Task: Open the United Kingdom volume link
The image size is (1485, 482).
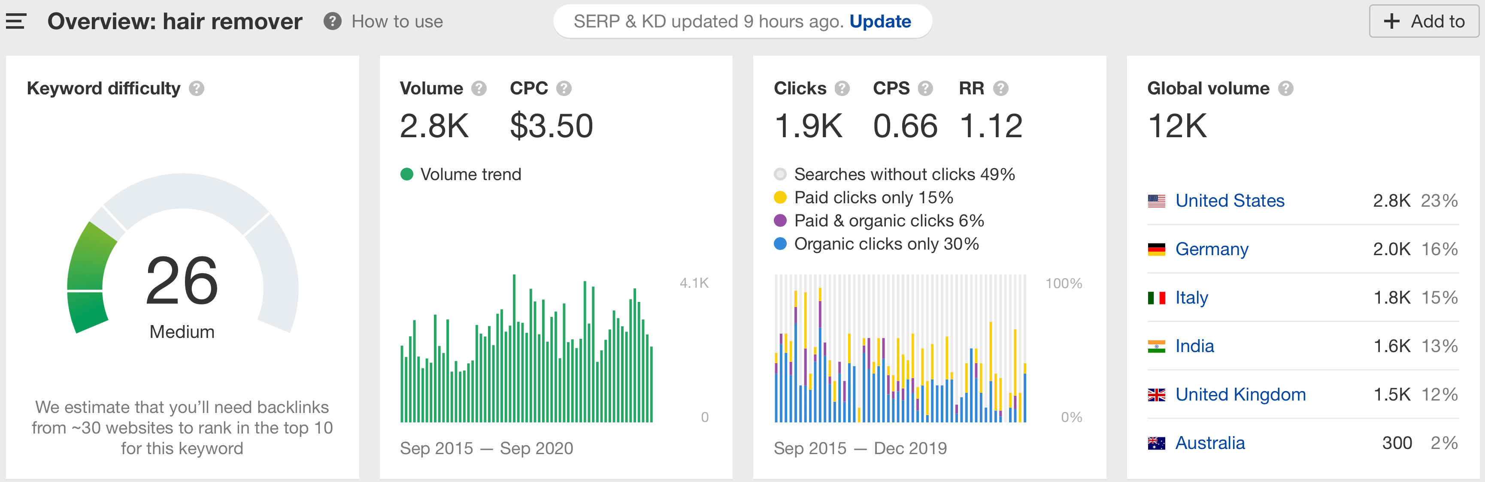Action: [x=1240, y=394]
